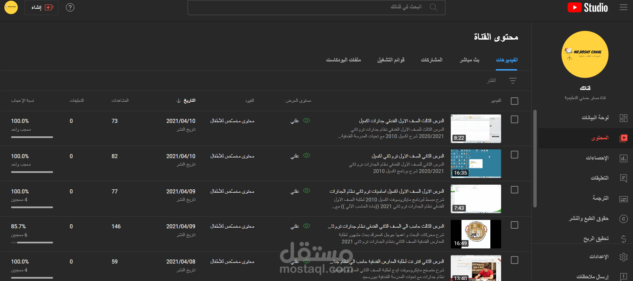Click the visibility eye of the 16:35 video

306,155
